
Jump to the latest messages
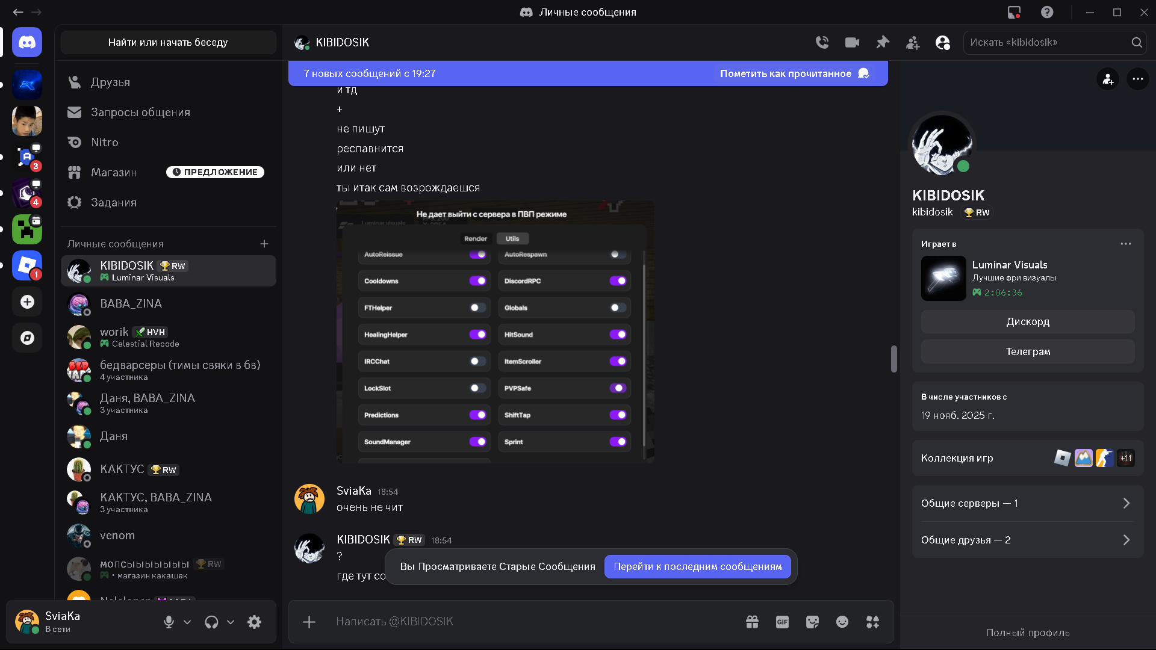697,566
